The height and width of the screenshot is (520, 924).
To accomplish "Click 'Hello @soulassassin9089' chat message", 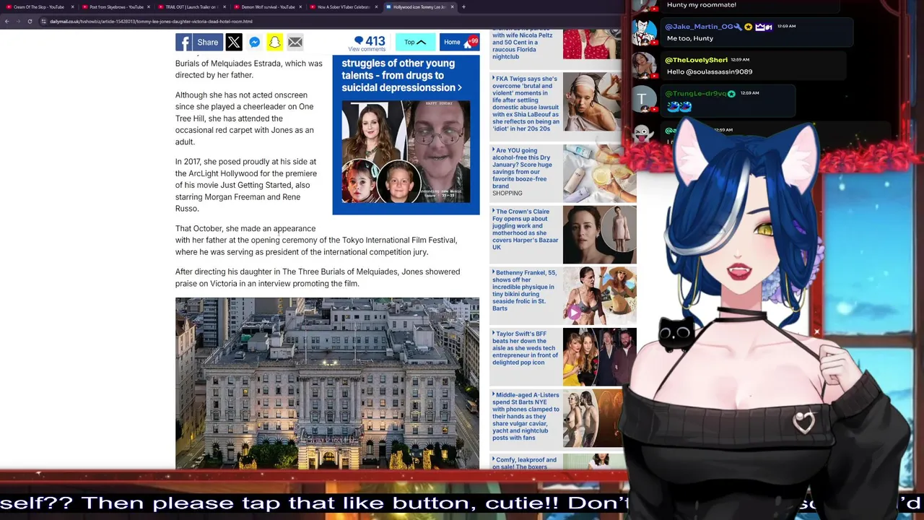I will 710,71.
